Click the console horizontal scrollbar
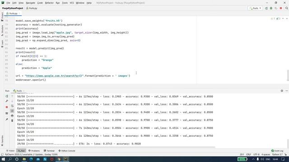Viewport: 289px width, 162px height. click(116, 147)
